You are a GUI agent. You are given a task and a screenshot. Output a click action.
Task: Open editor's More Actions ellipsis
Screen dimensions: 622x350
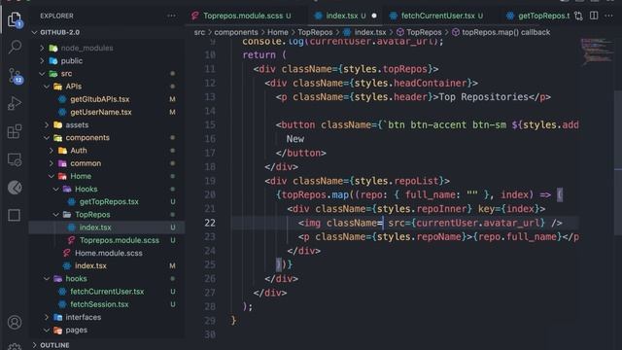609,16
